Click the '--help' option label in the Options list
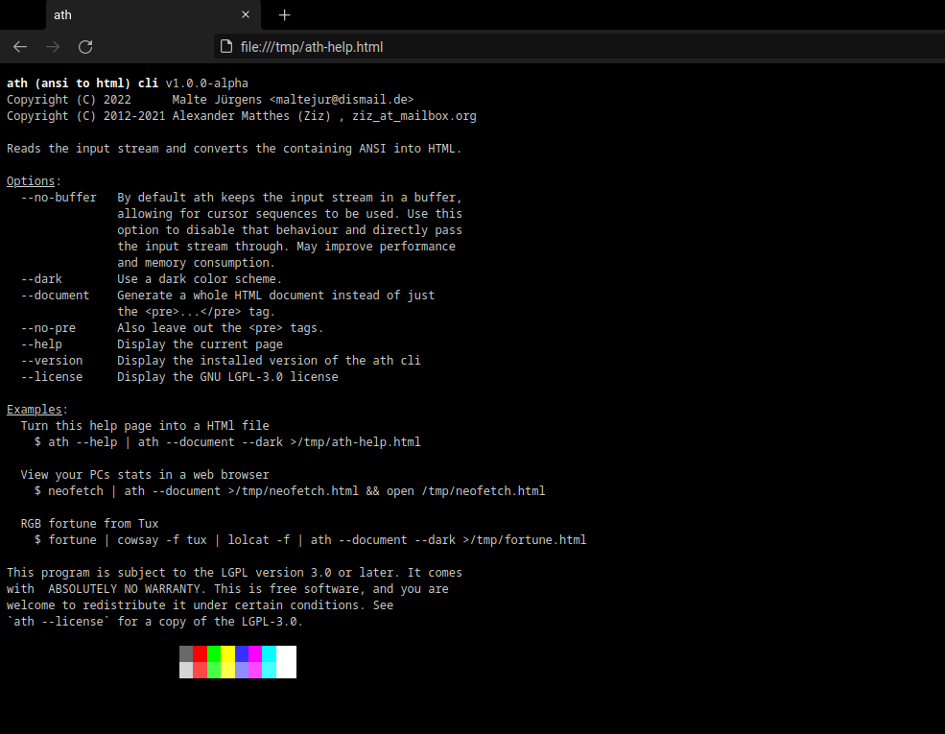This screenshot has height=734, width=945. [41, 344]
